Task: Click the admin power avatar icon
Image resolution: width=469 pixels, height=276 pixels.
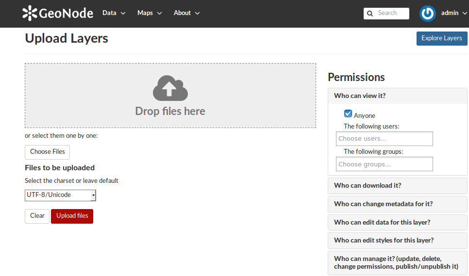Action: (427, 14)
